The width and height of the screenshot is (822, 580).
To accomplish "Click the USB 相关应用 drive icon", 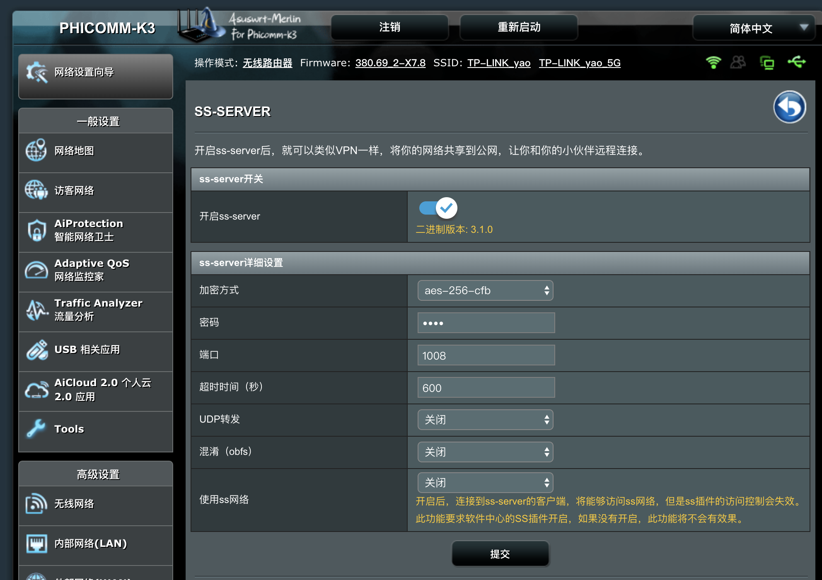I will click(x=36, y=350).
